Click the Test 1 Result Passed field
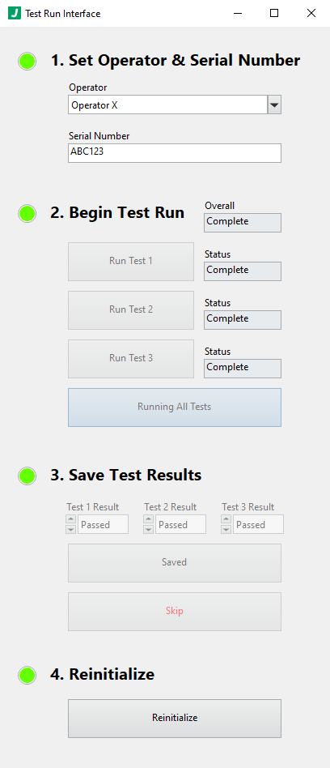The height and width of the screenshot is (768, 330). (104, 525)
